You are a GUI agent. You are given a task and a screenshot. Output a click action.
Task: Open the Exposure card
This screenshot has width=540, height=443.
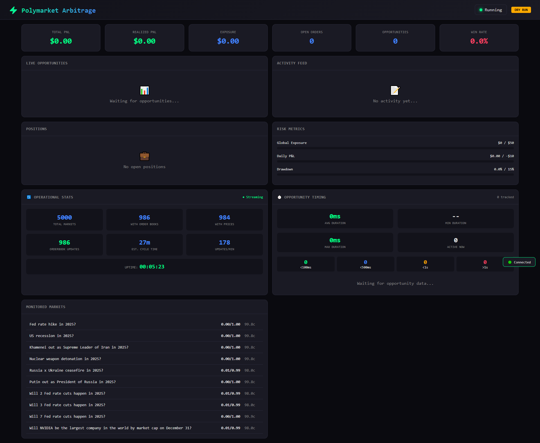pyautogui.click(x=228, y=38)
